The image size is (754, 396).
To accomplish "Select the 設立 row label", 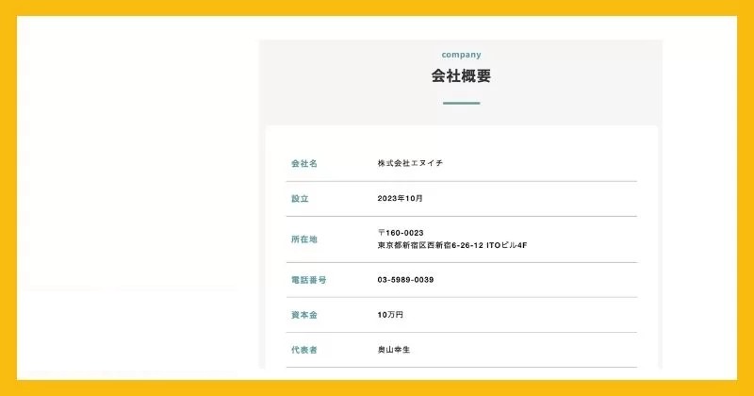I will pos(300,199).
